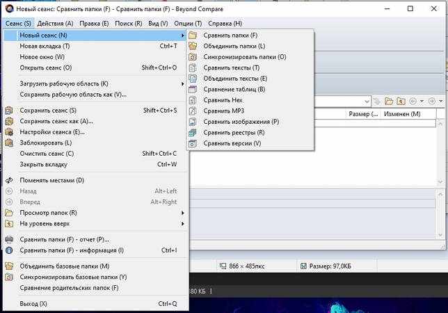Open the Правка (E) menu

tap(94, 24)
